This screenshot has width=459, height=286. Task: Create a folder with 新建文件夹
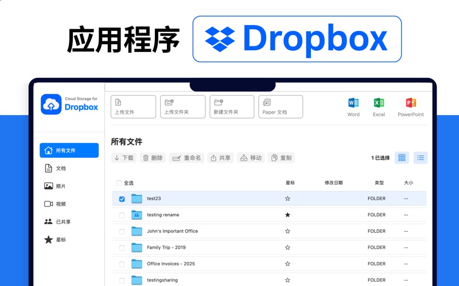tap(232, 107)
